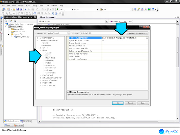Click the Copy icon in the toolbar
180x135 pixels.
click(x=29, y=9)
